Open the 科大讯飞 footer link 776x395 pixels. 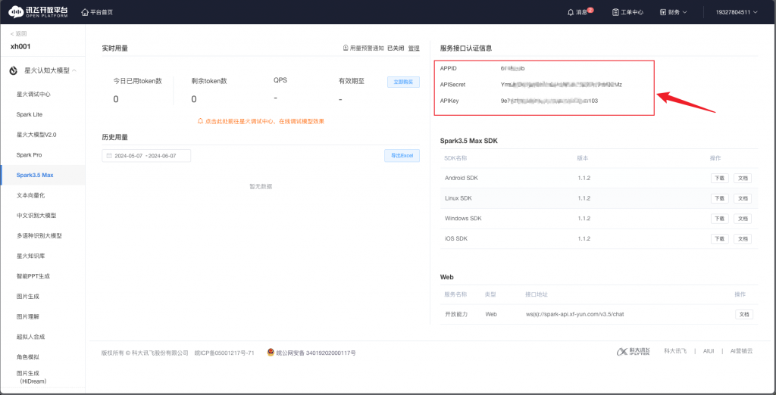[x=675, y=351]
